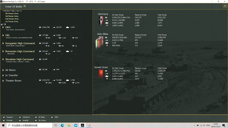Image resolution: width=228 pixels, height=128 pixels.
Task: Open File Explorer from taskbar
Action: [69, 125]
